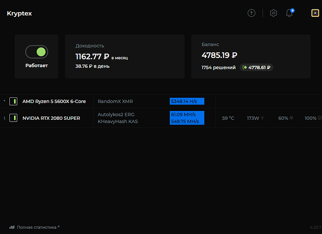Viewport: 322px width, 234px height.
Task: Open the notifications bell icon
Action: point(290,13)
